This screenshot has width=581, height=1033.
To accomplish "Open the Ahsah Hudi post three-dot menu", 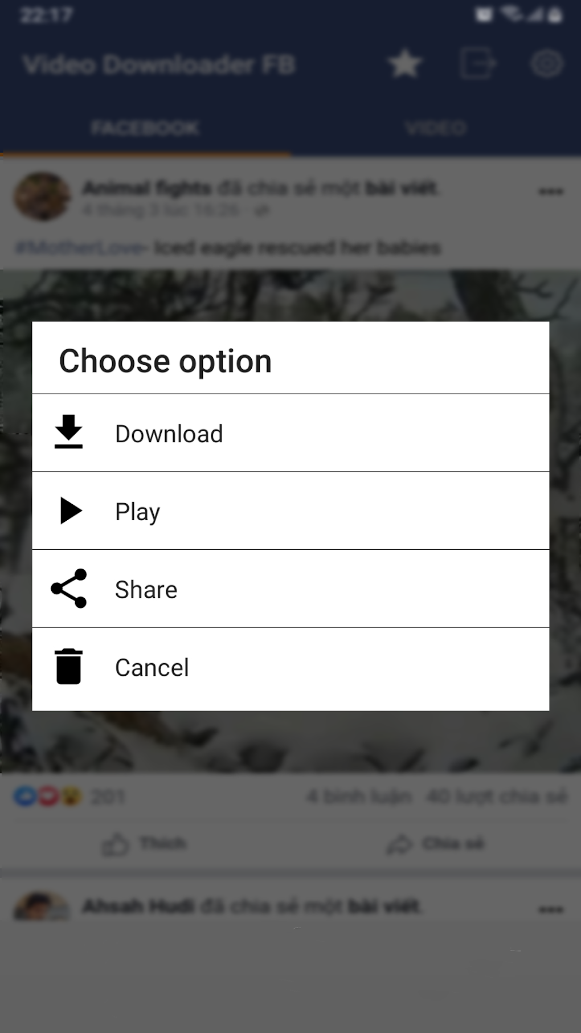I will coord(551,909).
